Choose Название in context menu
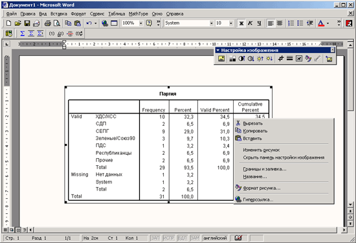 (x=284, y=177)
